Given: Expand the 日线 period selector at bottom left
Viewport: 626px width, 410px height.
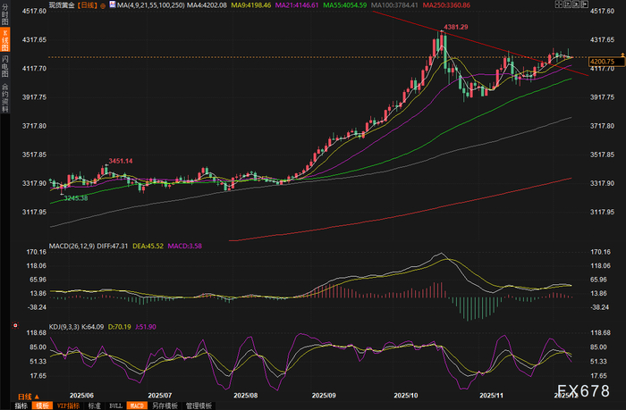Looking at the screenshot, I should tap(29, 397).
